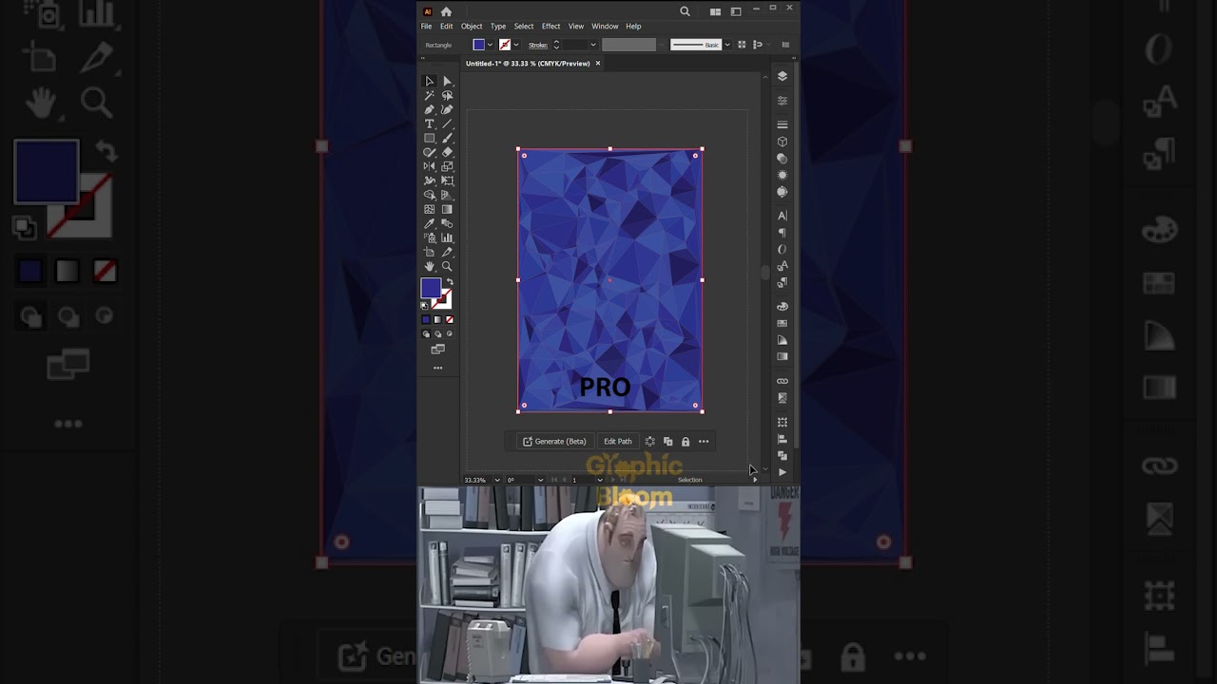Open the fill color dropdown in control bar
This screenshot has height=684, width=1217.
point(490,45)
